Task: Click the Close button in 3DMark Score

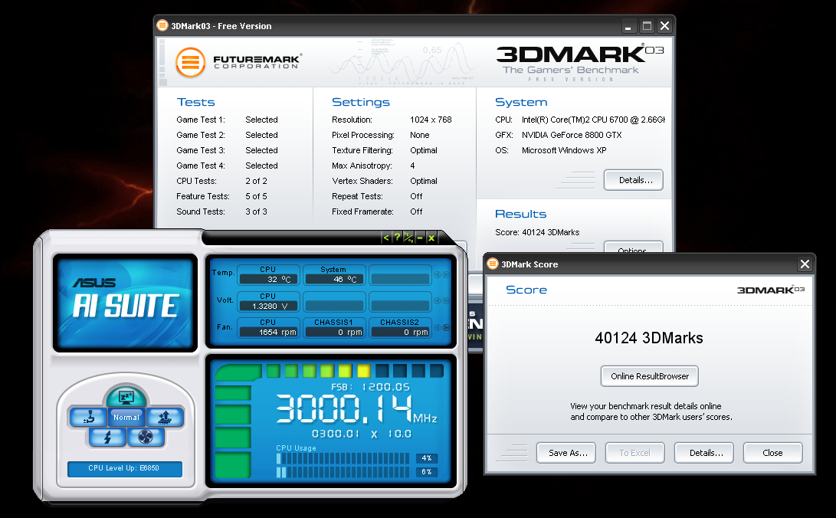Action: click(772, 453)
